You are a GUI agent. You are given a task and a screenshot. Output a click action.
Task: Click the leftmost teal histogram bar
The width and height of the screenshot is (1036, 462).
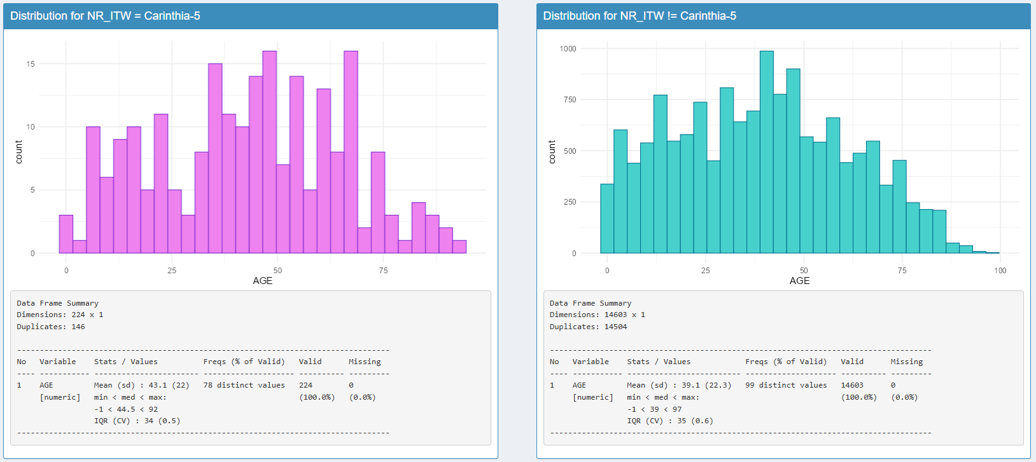[x=607, y=219]
